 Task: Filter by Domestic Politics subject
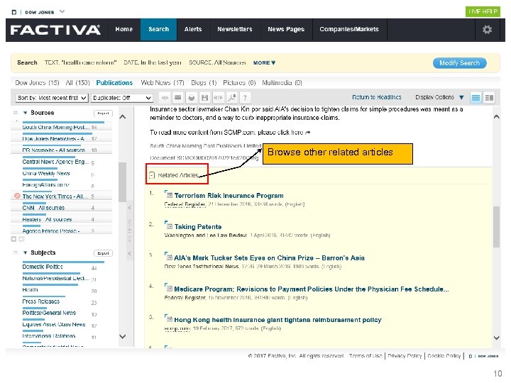coord(43,267)
